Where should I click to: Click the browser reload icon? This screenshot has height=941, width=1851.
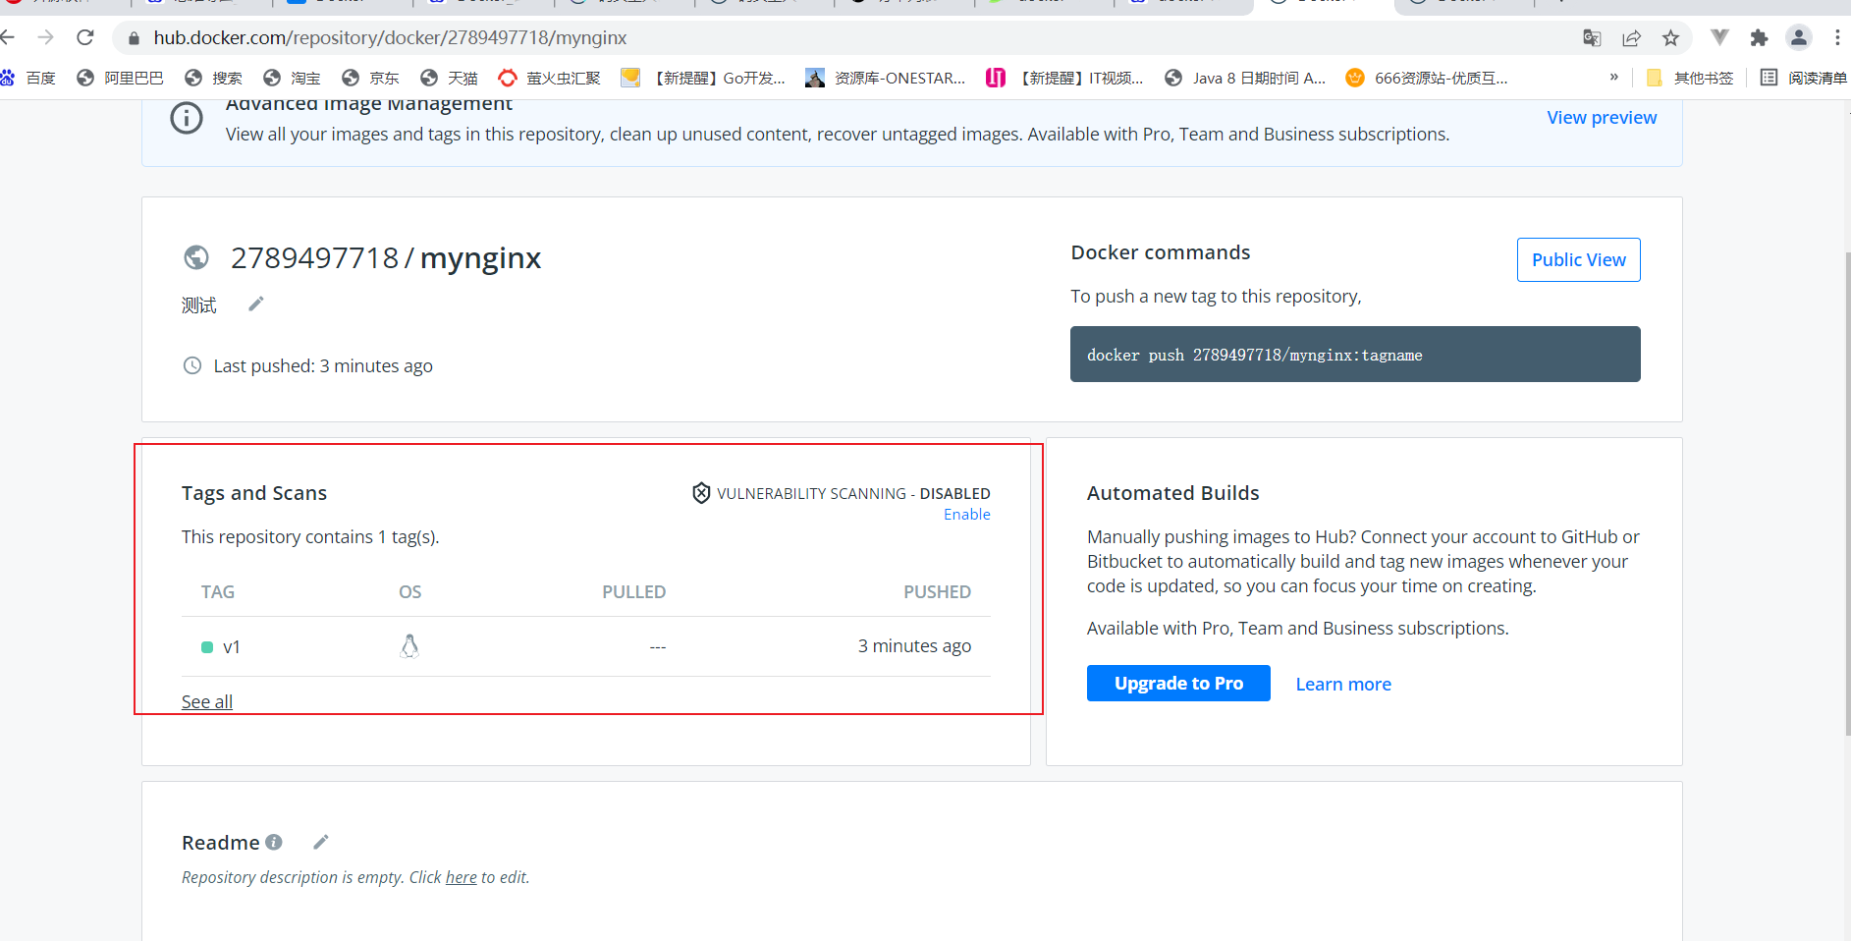click(85, 37)
